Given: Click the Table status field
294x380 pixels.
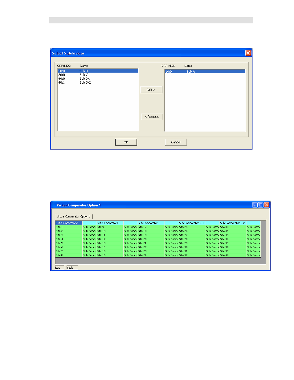Looking at the screenshot, I should pyautogui.click(x=72, y=267).
